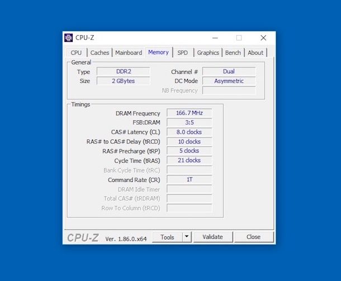This screenshot has width=341, height=281.
Task: Click the 166.7 MHz DRAM Frequency value
Action: pos(190,113)
